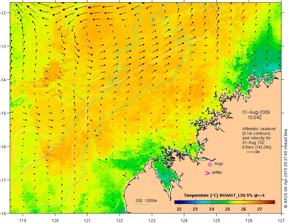Click the 31-Aug-2006 date text
Image resolution: width=288 pixels, height=223 pixels.
click(x=256, y=112)
